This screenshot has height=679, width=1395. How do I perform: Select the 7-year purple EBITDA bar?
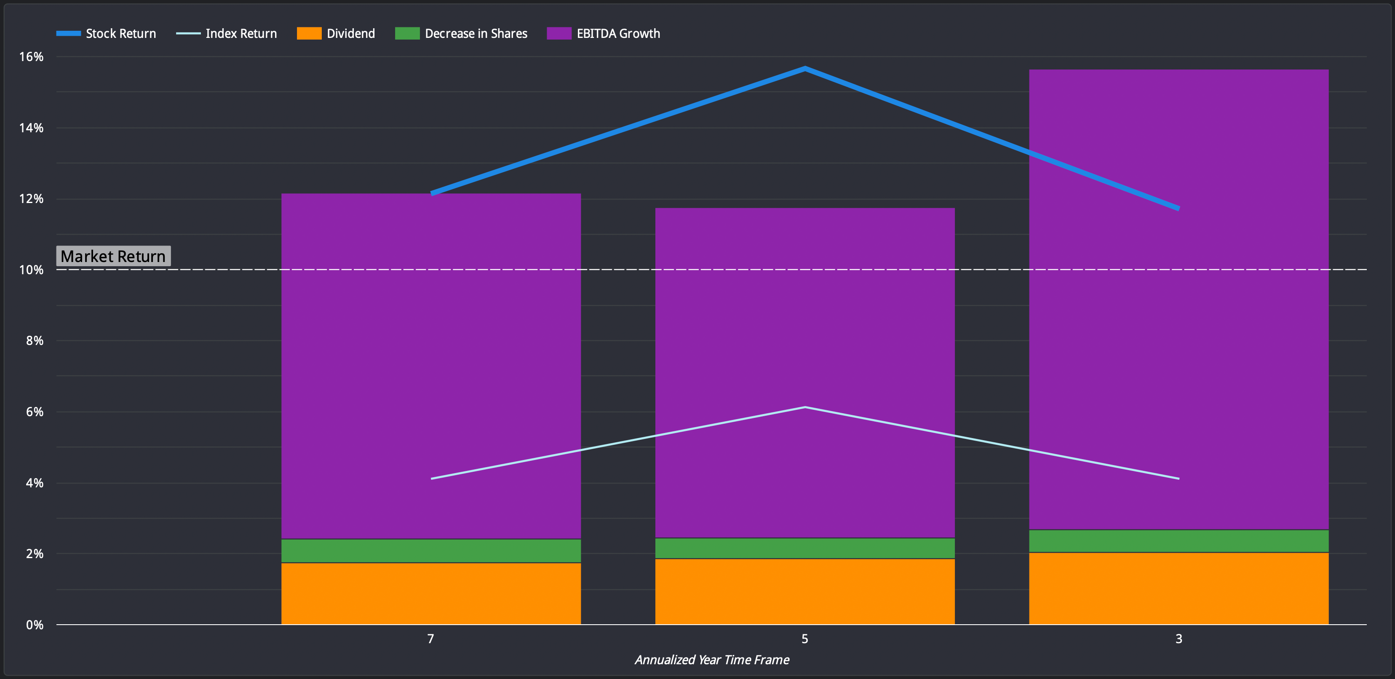tap(430, 368)
